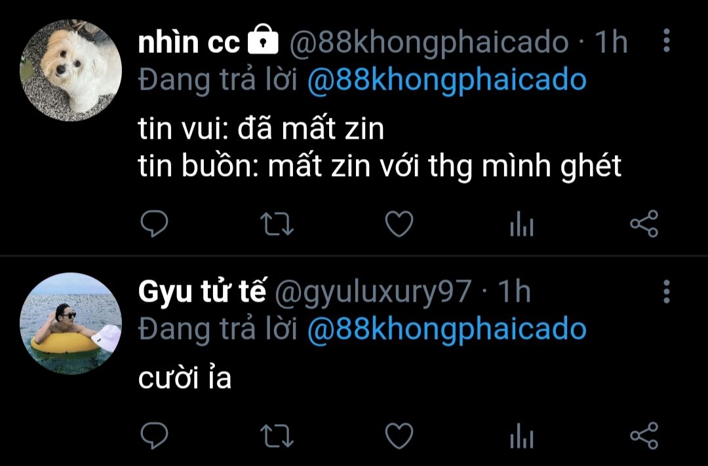Open nhìn cc's dog profile picture
Viewport: 708px width, 466px height.
71,70
